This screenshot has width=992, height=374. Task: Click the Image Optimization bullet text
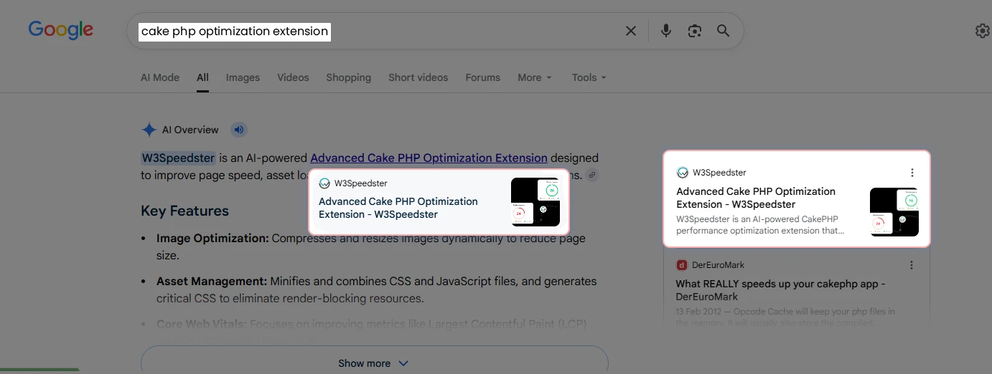click(x=370, y=246)
